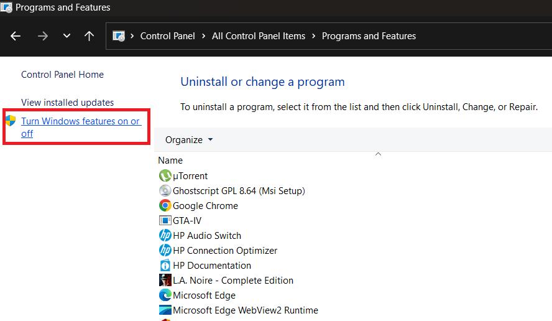Select HP Audio Switch entry
Image resolution: width=552 pixels, height=321 pixels.
(x=207, y=235)
